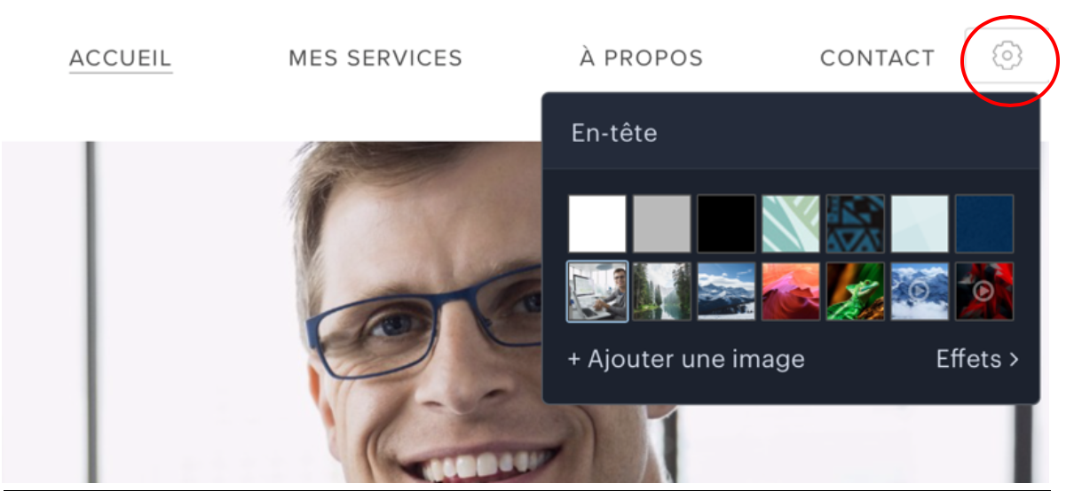Choose the forest lake image thumbnail
The height and width of the screenshot is (491, 1074).
(x=661, y=291)
